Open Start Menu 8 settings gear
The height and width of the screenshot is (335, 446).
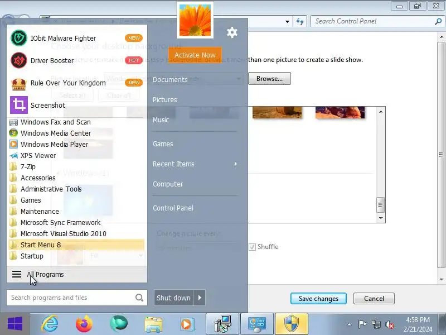(232, 32)
